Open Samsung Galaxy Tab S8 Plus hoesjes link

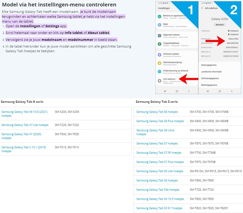click(x=160, y=121)
